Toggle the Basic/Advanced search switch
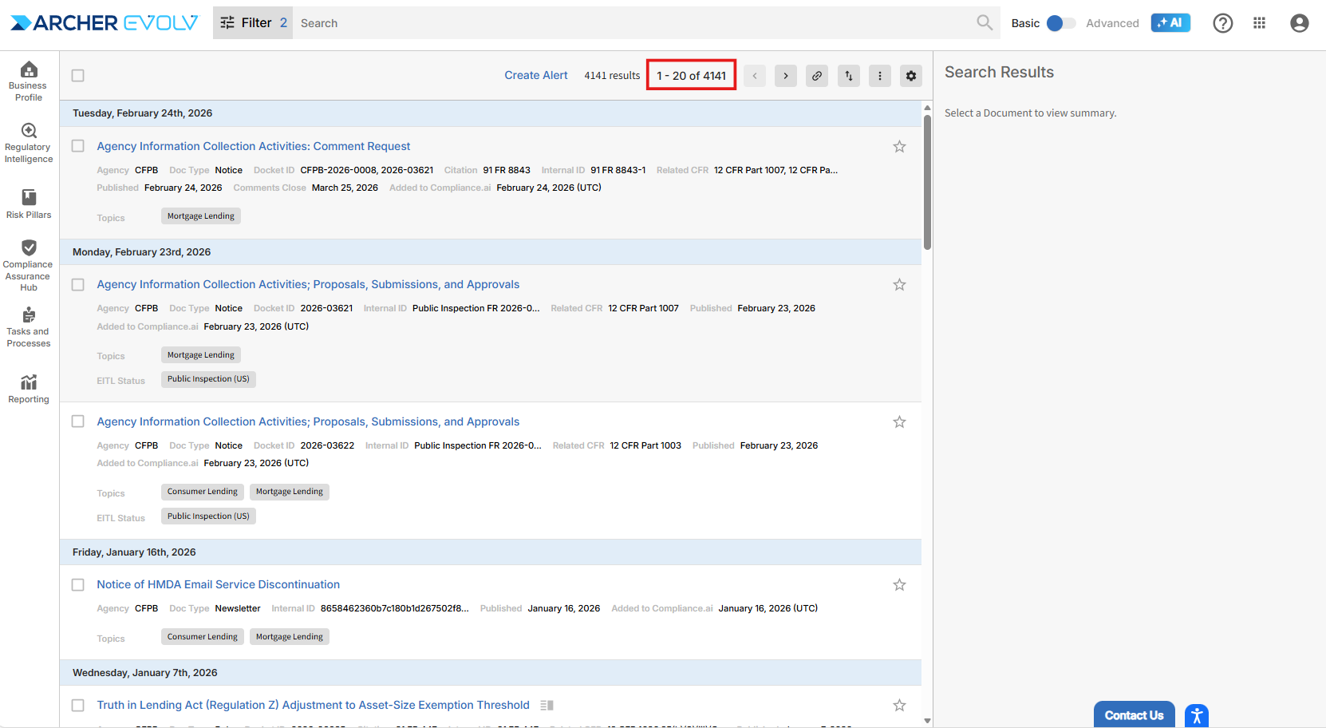The image size is (1326, 728). click(1060, 23)
